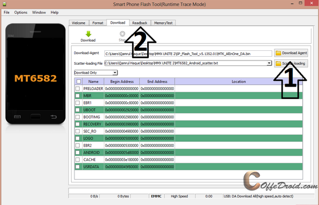Toggle the select-all checkbox in table header
The width and height of the screenshot is (319, 205).
79,81
